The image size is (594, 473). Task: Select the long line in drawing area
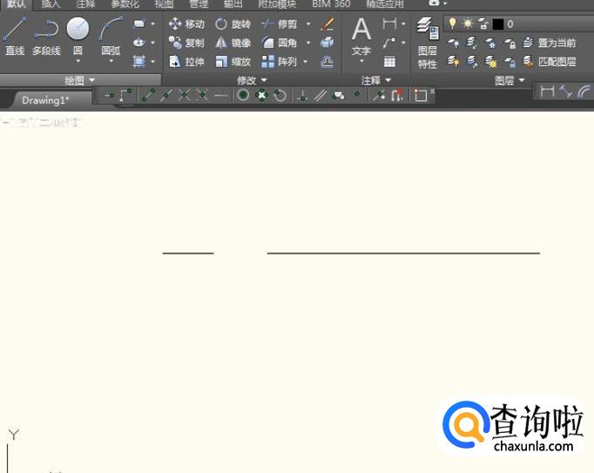403,253
